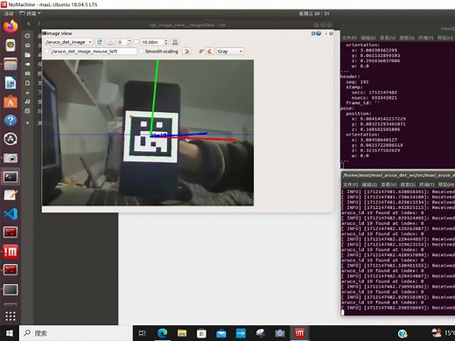Open Microsoft Store from the taskbar
Viewport: 455px width, 341px height.
pyautogui.click(x=201, y=333)
